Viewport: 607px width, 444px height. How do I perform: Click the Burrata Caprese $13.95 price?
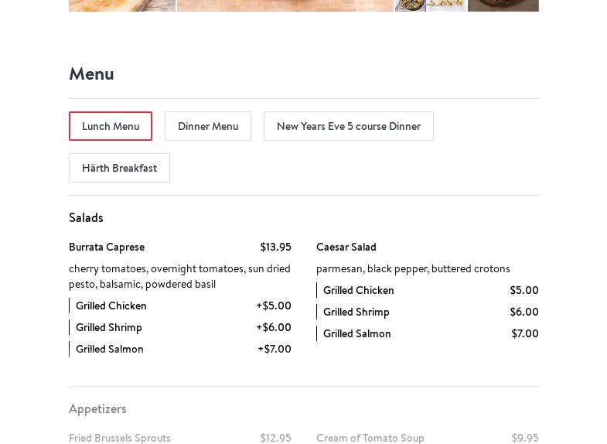click(x=275, y=248)
